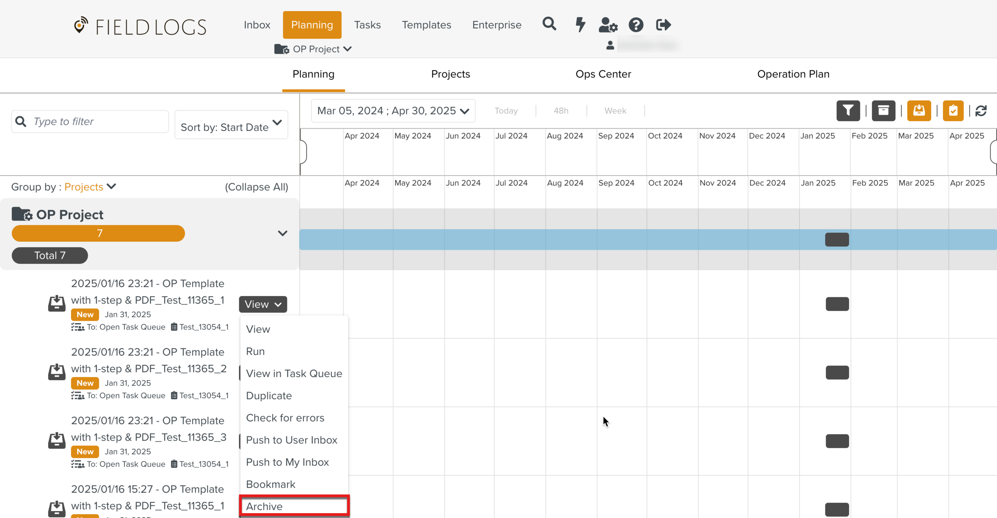The height and width of the screenshot is (518, 997).
Task: Open the Sort by Start Date dropdown
Action: click(231, 125)
